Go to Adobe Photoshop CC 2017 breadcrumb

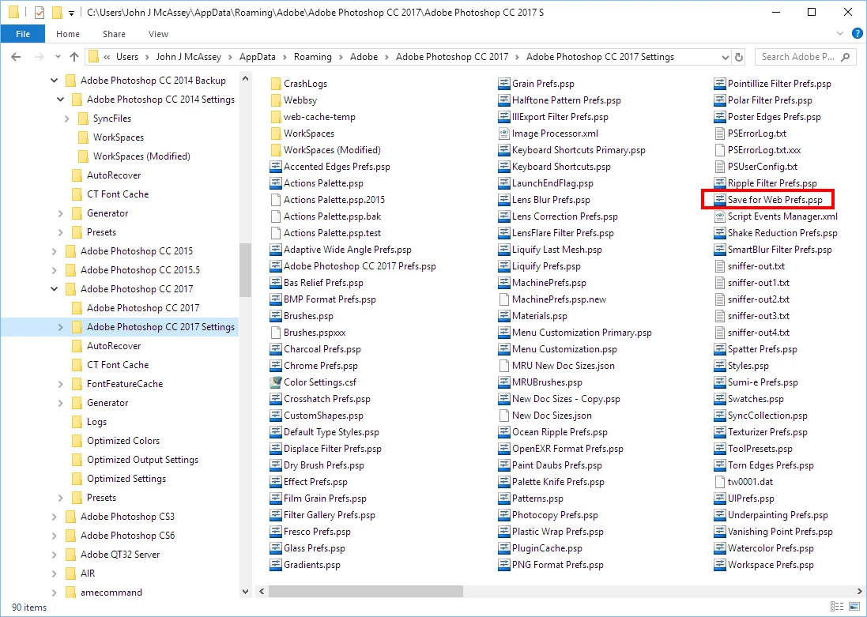tap(452, 57)
